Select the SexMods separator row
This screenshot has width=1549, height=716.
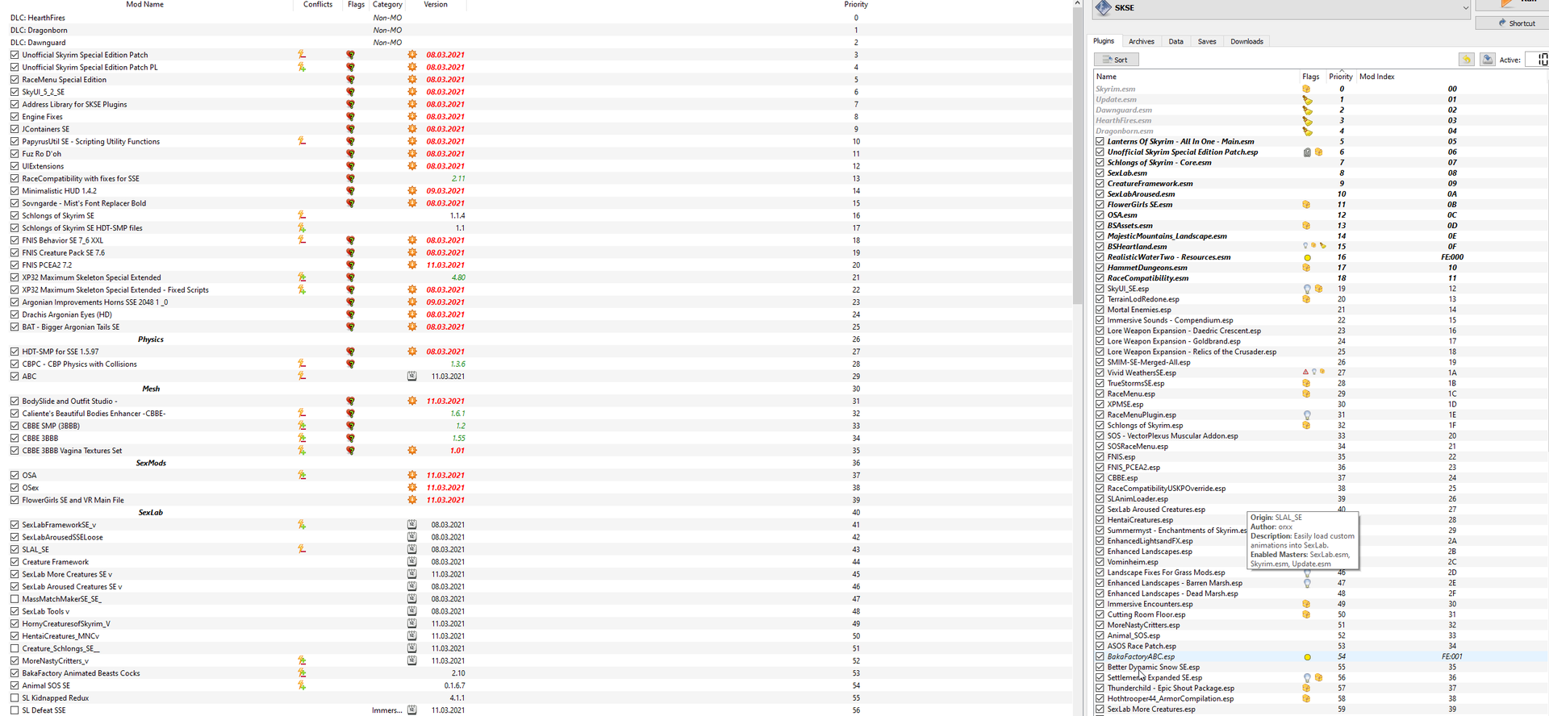[x=536, y=463]
